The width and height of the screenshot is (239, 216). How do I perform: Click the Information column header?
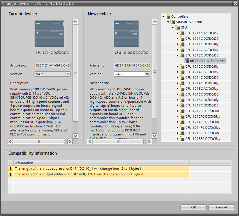tap(101, 163)
